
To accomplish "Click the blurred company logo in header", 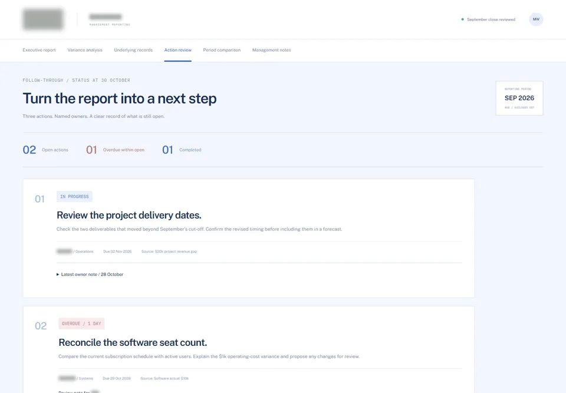I will pos(43,19).
